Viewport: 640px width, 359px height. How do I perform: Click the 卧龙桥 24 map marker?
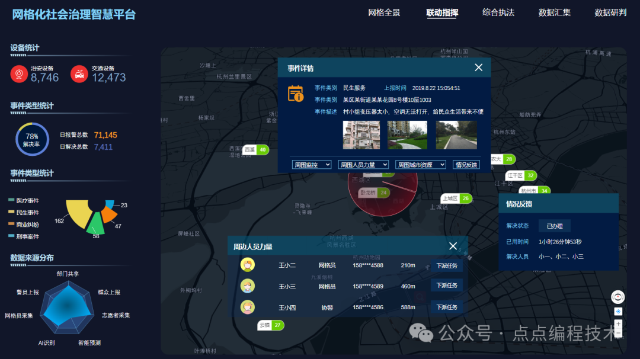tap(374, 193)
